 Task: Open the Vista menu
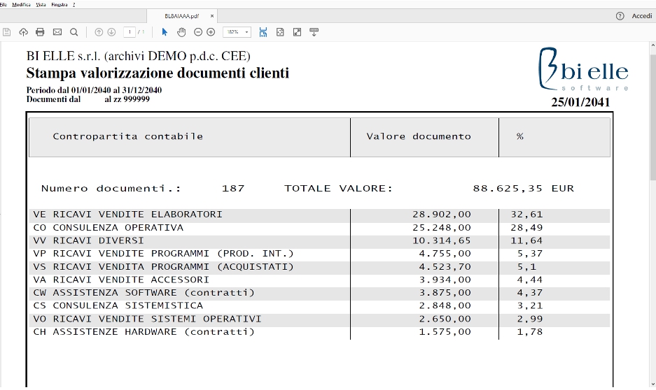click(x=41, y=5)
